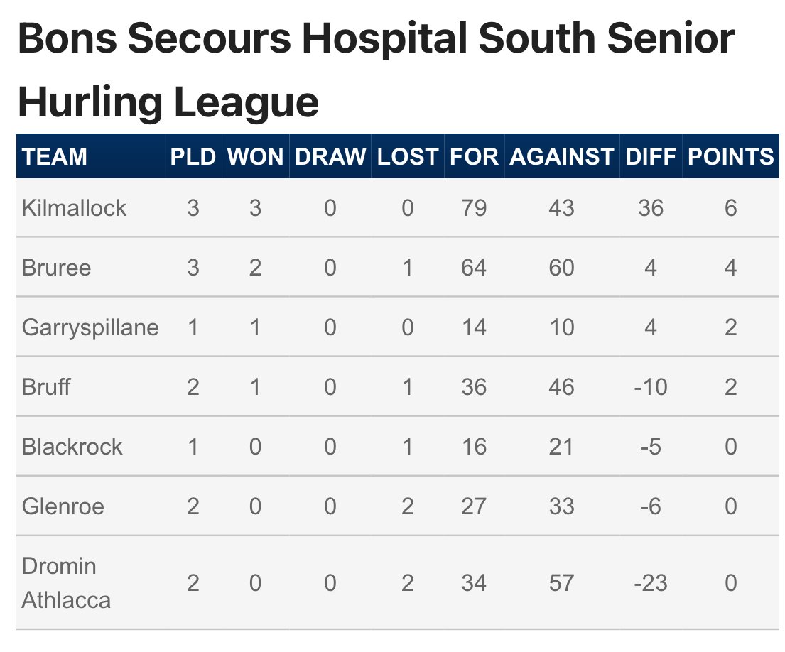This screenshot has height=652, width=785.
Task: Select Dromin Athlacca's -23 difference cell
Action: [x=650, y=583]
